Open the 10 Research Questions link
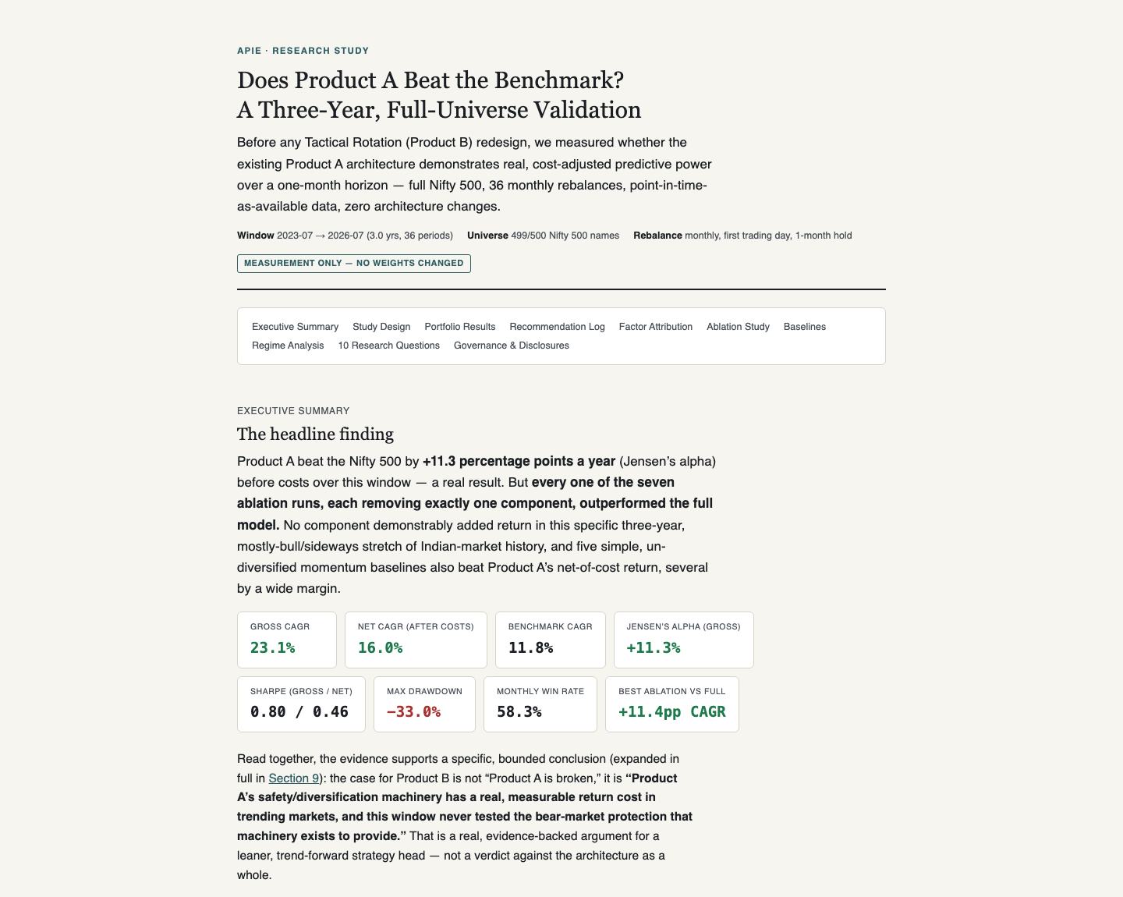The width and height of the screenshot is (1123, 897). [388, 346]
